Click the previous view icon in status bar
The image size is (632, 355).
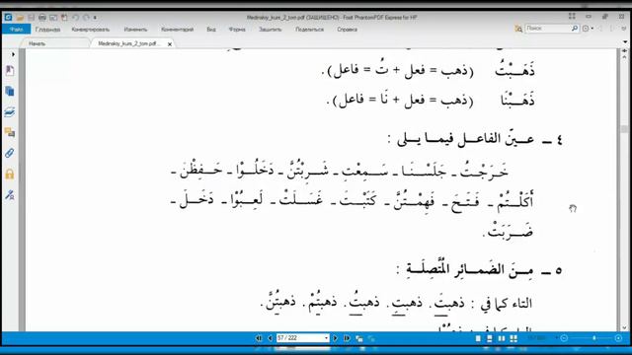[x=358, y=339]
